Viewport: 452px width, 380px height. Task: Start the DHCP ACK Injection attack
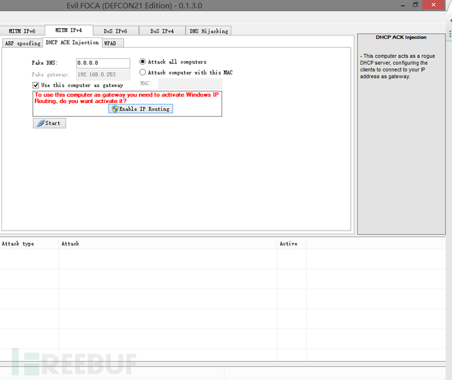point(49,123)
